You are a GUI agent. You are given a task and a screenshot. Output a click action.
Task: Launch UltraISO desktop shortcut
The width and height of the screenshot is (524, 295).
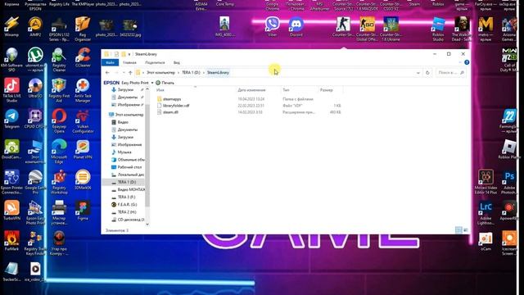tap(35, 88)
